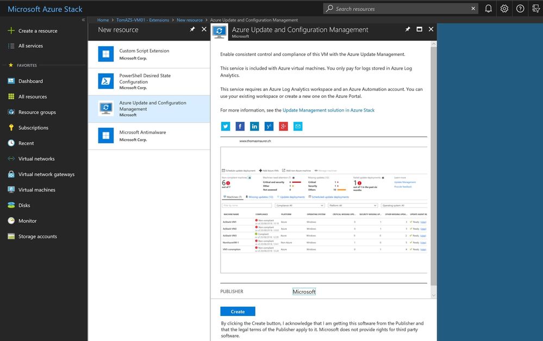Screen dimensions: 543x341
Task: Click the Subscriptions key icon
Action: 11,127
